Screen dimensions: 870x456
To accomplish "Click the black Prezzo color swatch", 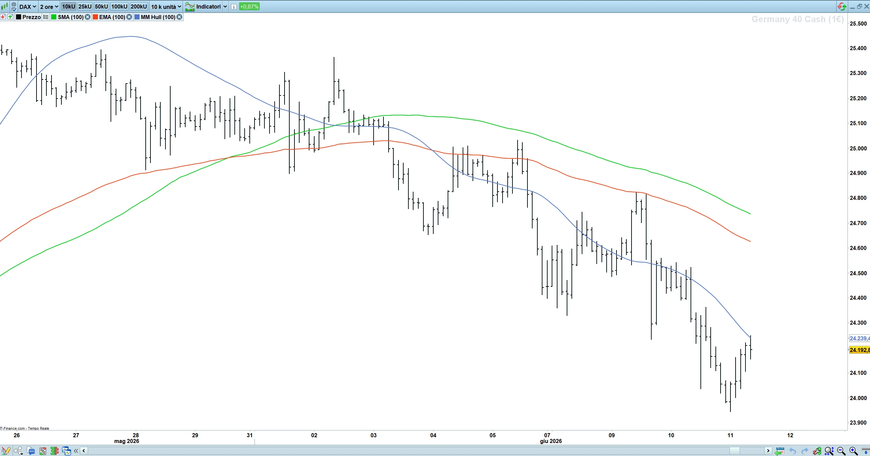I will point(19,17).
